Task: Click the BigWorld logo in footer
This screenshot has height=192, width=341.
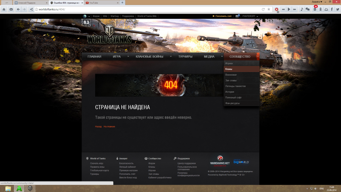Action: coord(241,162)
